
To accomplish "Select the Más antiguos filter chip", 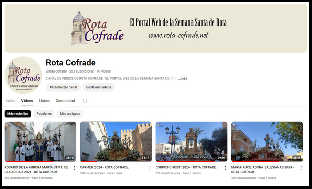I will (70, 114).
